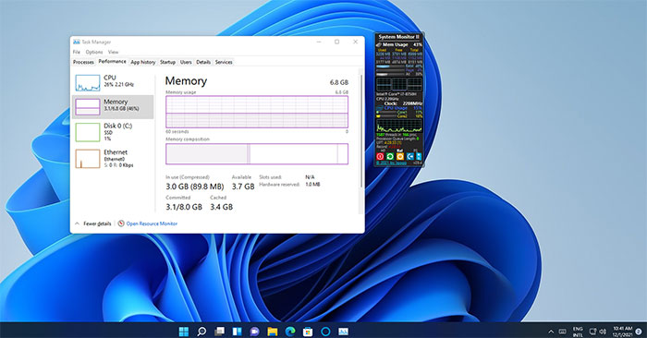Click the green restart button in System Monitor II
The height and width of the screenshot is (338, 647).
point(390,156)
